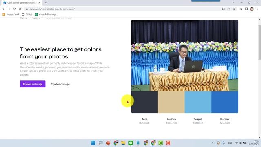Open the LINE app on the taskbar
The width and height of the screenshot is (261, 147).
tap(130, 143)
